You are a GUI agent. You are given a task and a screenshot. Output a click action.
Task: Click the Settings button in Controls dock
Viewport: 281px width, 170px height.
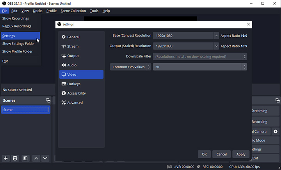pyautogui.click(x=266, y=149)
